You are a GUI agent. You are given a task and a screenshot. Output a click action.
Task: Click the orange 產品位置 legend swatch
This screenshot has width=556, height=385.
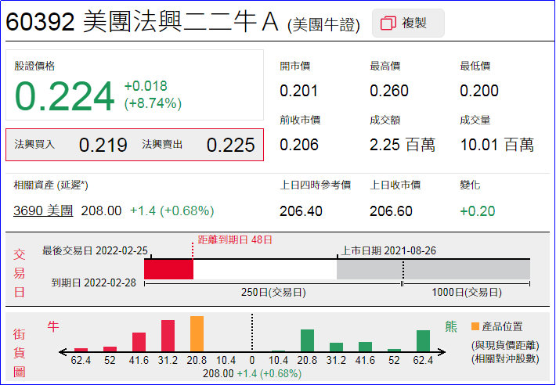tap(475, 326)
